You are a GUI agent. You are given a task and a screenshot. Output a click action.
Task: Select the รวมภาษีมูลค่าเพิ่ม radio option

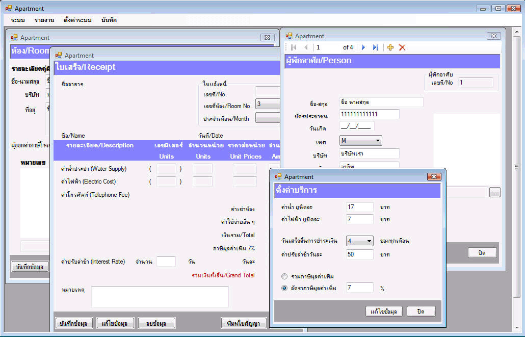click(x=284, y=276)
